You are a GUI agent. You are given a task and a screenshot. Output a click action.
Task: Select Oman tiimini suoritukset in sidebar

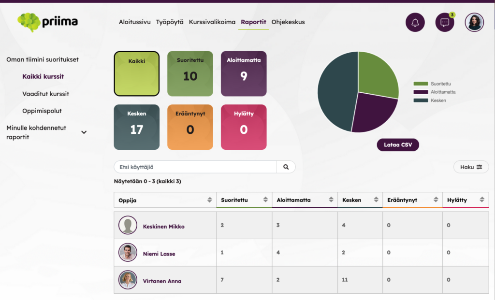(x=43, y=59)
